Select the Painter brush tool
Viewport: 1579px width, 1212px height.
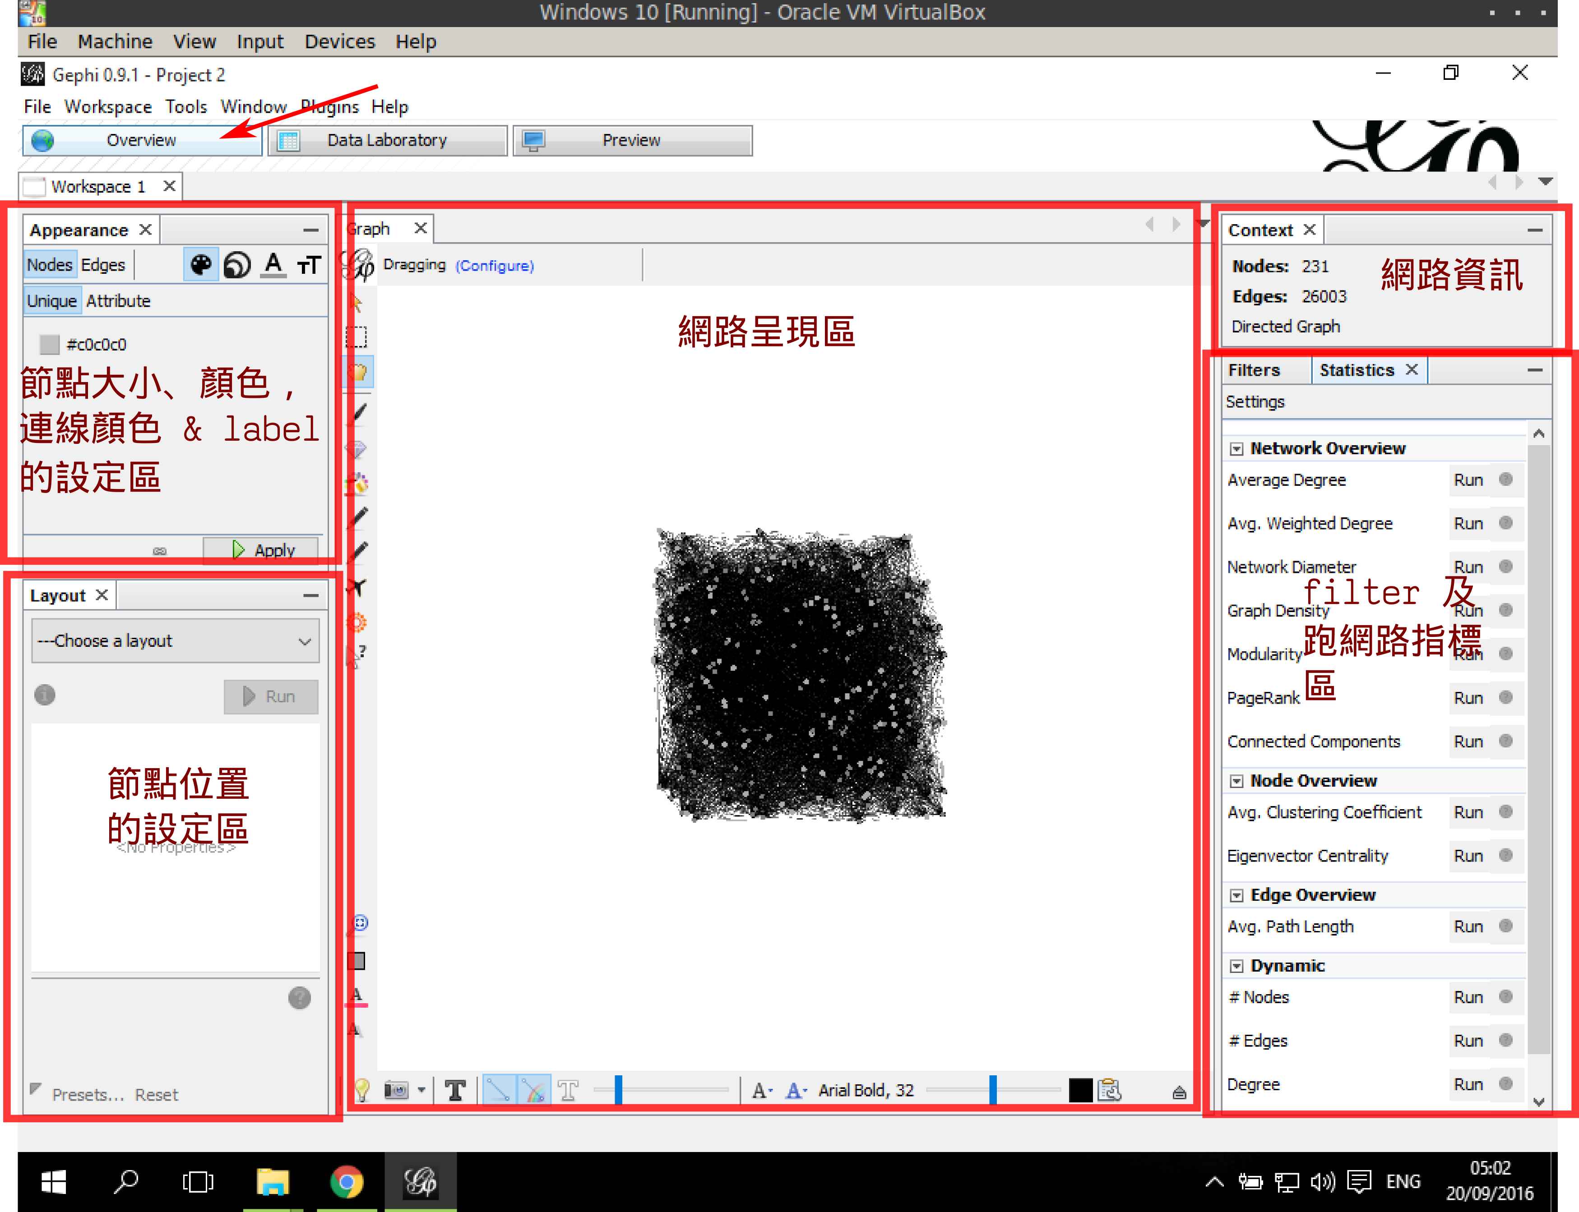click(358, 414)
